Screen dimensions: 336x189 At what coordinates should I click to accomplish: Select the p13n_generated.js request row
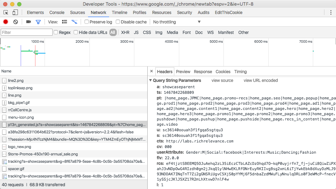click(74, 125)
